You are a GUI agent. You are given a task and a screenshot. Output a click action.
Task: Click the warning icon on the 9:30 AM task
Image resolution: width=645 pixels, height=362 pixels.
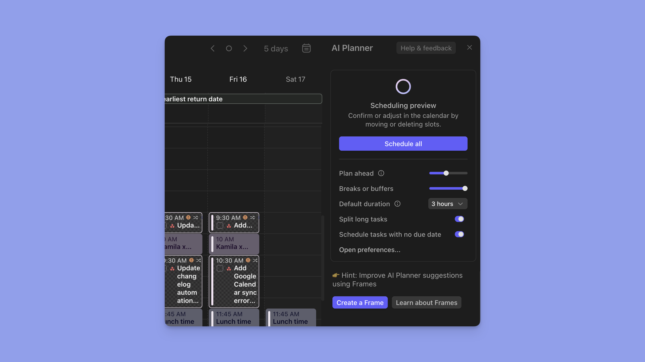[245, 218]
